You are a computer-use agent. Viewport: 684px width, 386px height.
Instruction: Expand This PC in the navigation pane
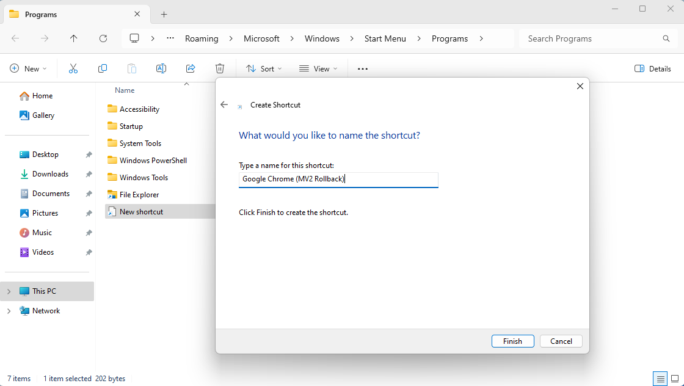9,291
